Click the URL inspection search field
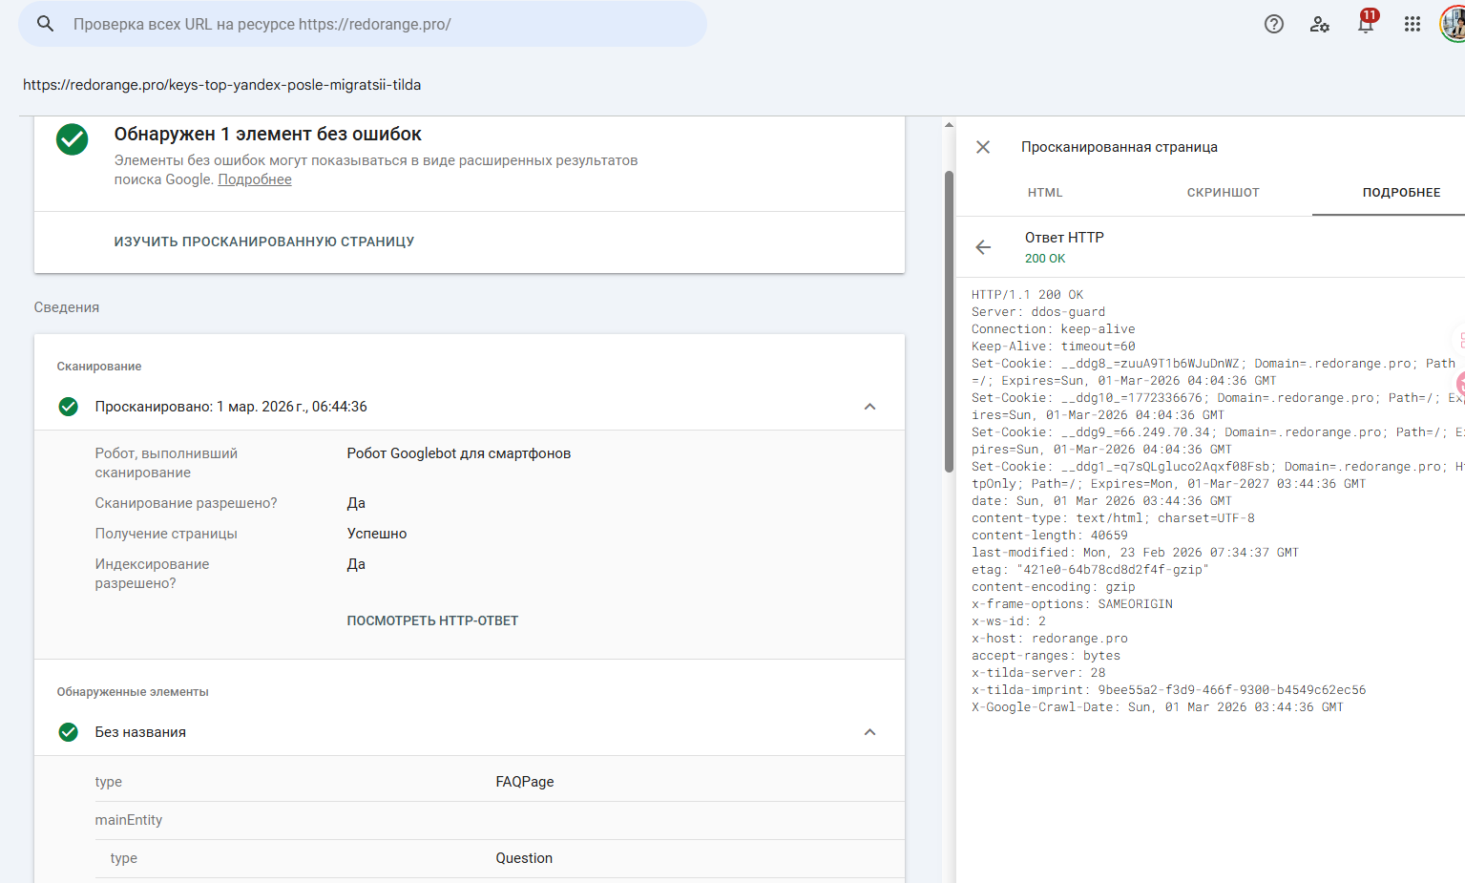1465x883 pixels. click(x=382, y=24)
